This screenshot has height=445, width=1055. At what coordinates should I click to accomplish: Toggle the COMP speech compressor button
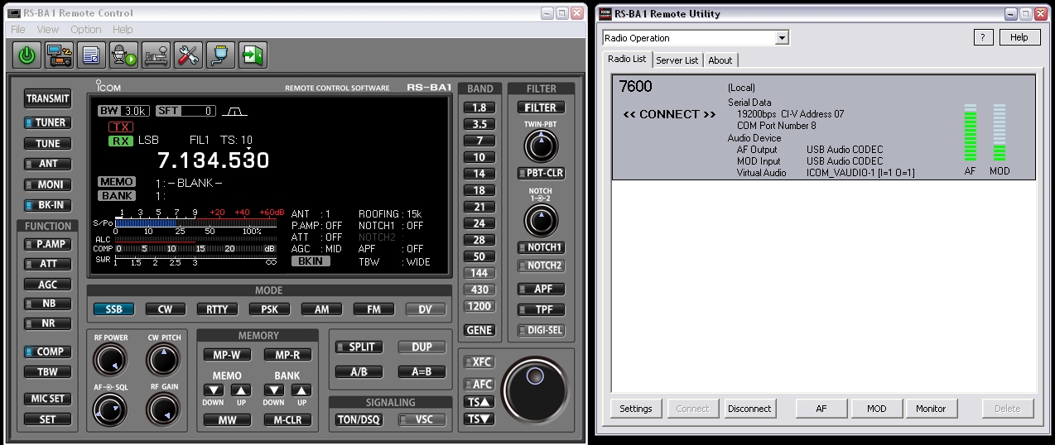pos(47,352)
